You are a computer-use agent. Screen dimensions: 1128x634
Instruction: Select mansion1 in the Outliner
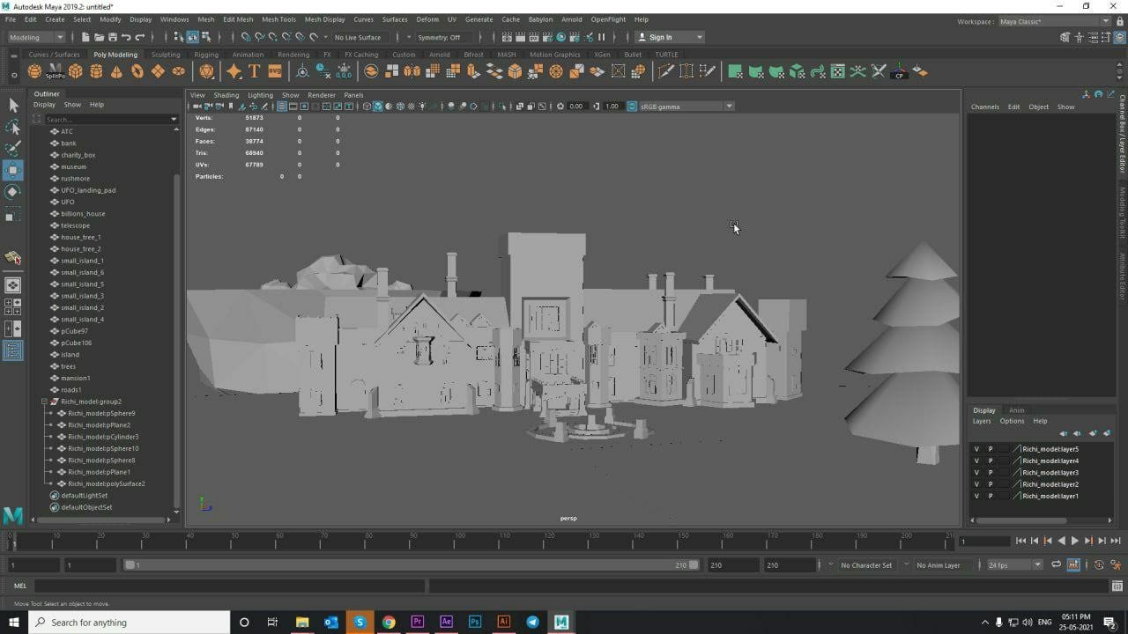76,378
